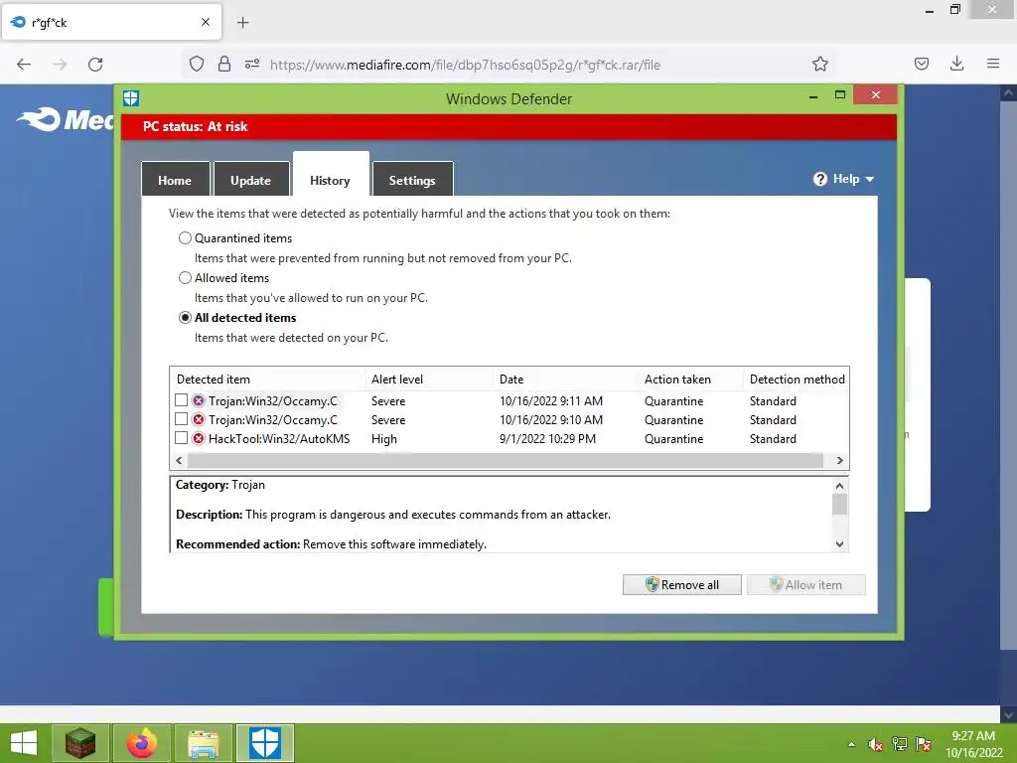
Task: Click date cell 9/1/2022 10:29 PM
Action: click(547, 439)
